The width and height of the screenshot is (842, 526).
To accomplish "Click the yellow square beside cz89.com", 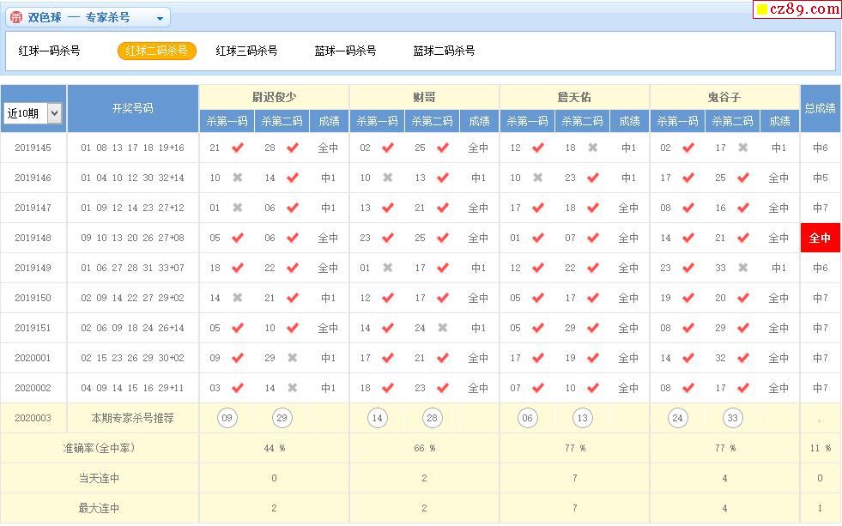I will (762, 9).
